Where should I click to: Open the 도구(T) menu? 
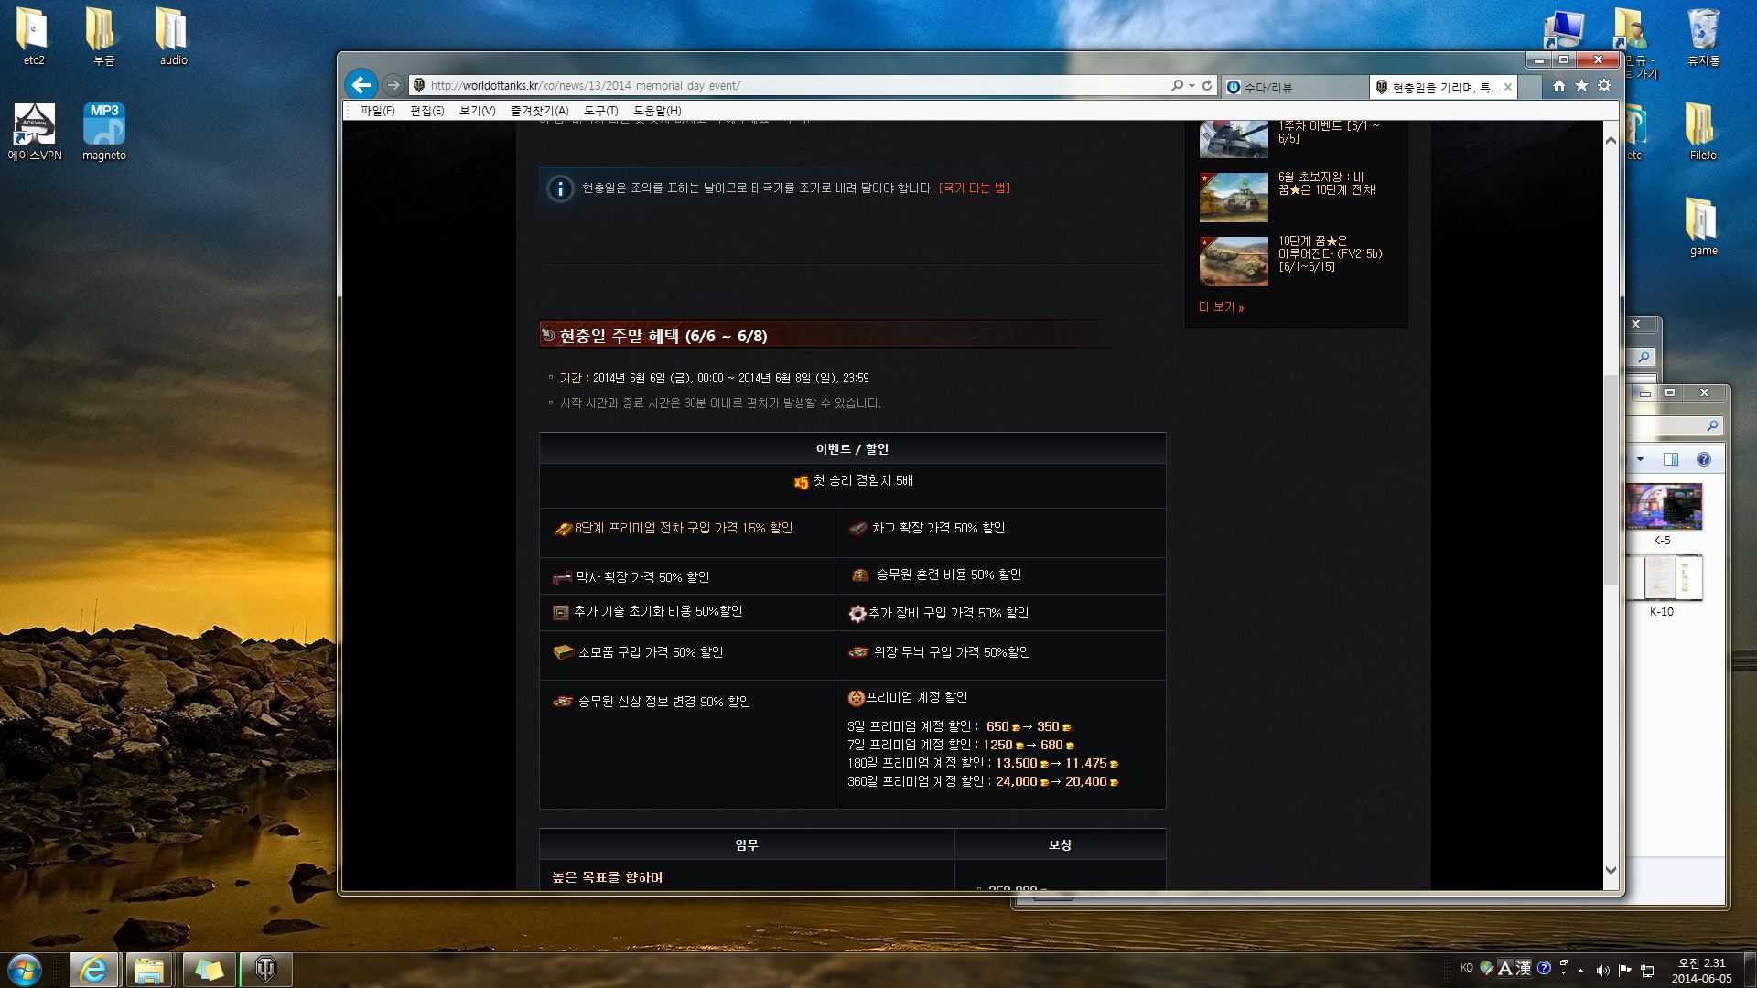pyautogui.click(x=600, y=111)
